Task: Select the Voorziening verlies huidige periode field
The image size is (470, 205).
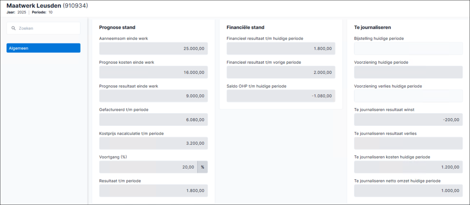Action: click(408, 96)
